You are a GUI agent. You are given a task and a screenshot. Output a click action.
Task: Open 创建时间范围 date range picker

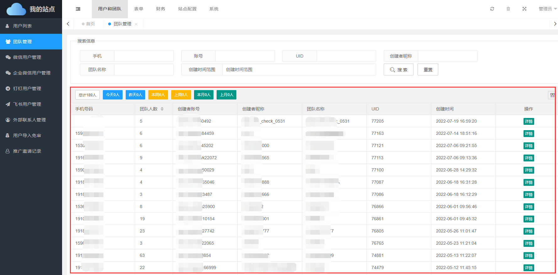click(299, 69)
